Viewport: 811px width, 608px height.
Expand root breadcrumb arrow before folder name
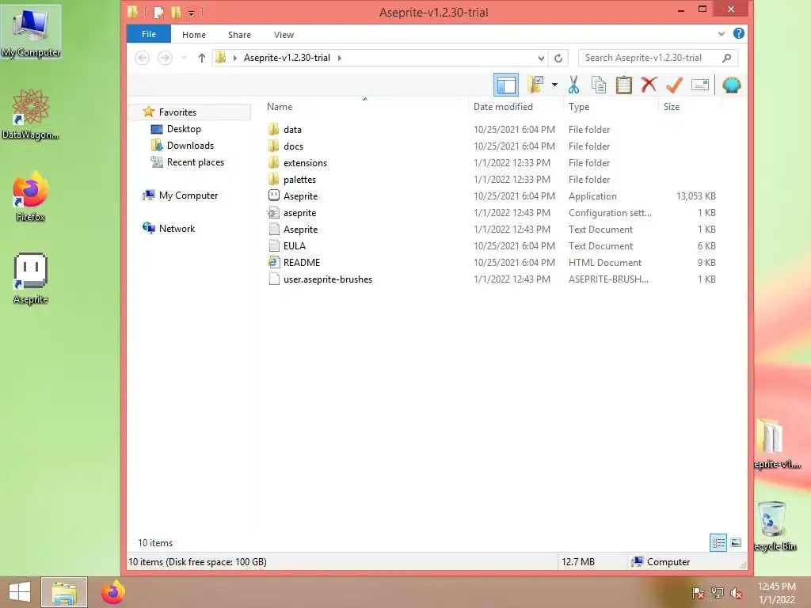[x=234, y=58]
